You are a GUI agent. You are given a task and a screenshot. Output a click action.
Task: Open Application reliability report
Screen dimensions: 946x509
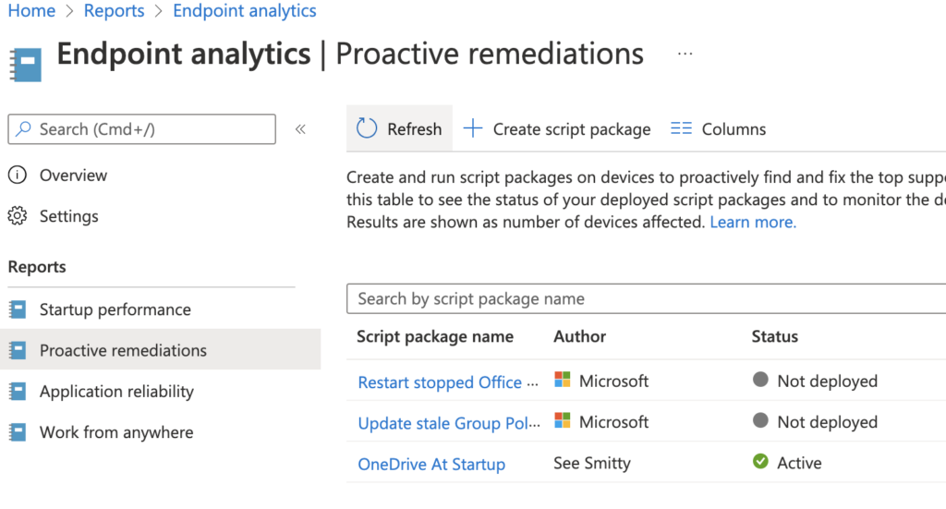(x=116, y=392)
